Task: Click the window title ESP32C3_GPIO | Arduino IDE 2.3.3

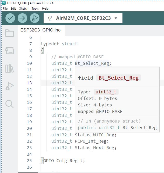Action: pyautogui.click(x=30, y=3)
